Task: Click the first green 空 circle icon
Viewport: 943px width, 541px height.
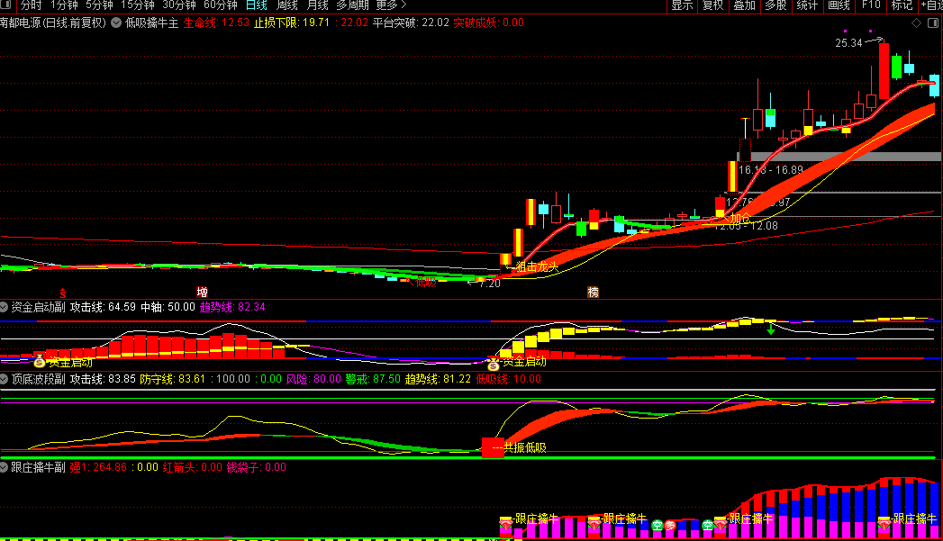Action: coord(657,526)
